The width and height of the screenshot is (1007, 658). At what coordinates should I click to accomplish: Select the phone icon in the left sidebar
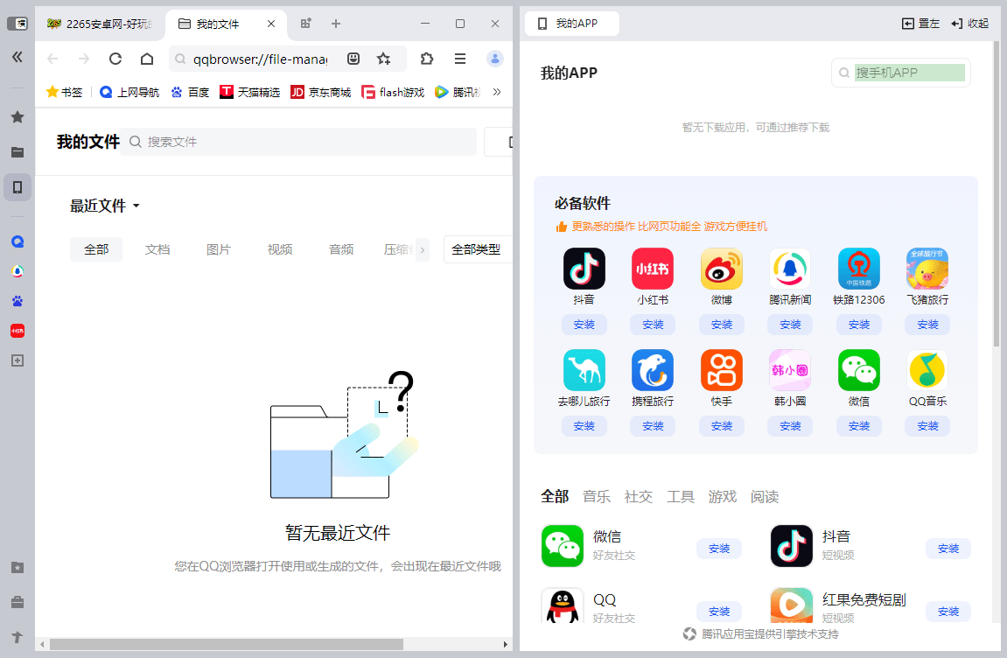(x=17, y=186)
